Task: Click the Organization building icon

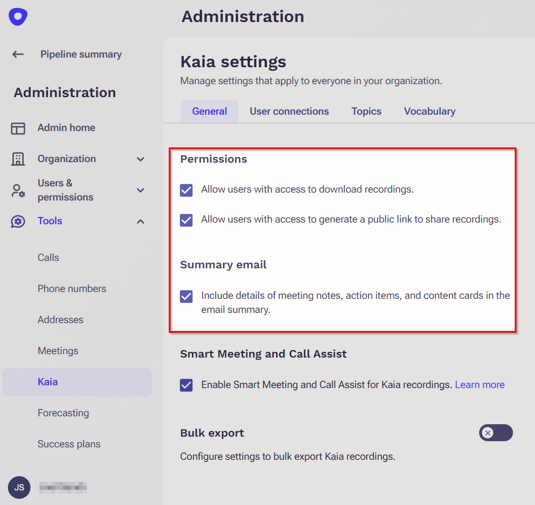Action: (x=18, y=159)
